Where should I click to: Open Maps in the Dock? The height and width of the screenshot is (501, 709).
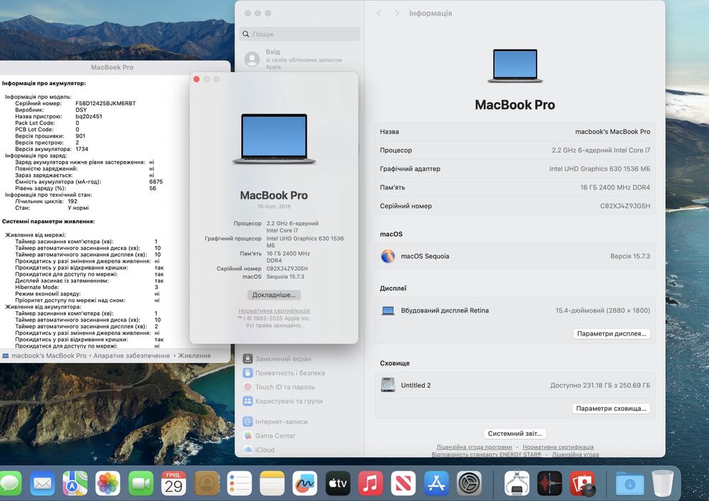[75, 483]
